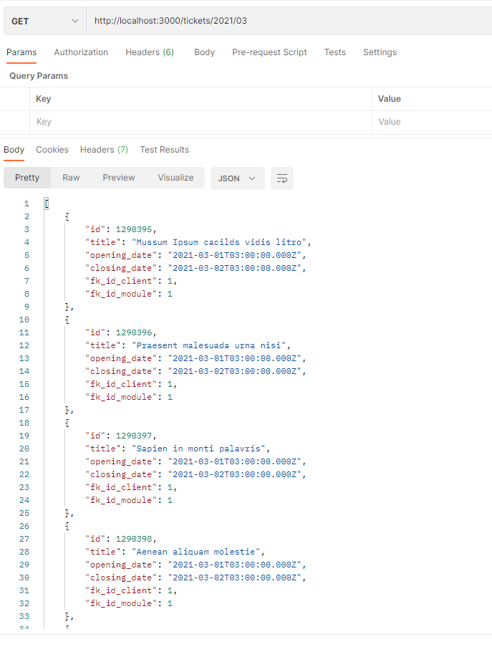Open the request Settings tab

(x=380, y=52)
